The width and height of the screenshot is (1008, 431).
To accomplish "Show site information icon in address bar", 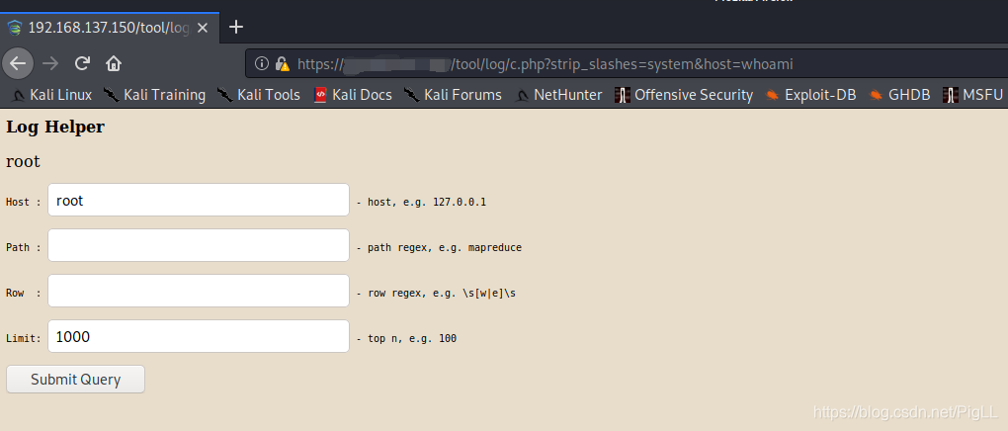I will coord(262,64).
